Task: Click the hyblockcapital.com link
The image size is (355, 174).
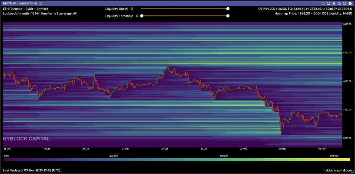Action: (338, 170)
